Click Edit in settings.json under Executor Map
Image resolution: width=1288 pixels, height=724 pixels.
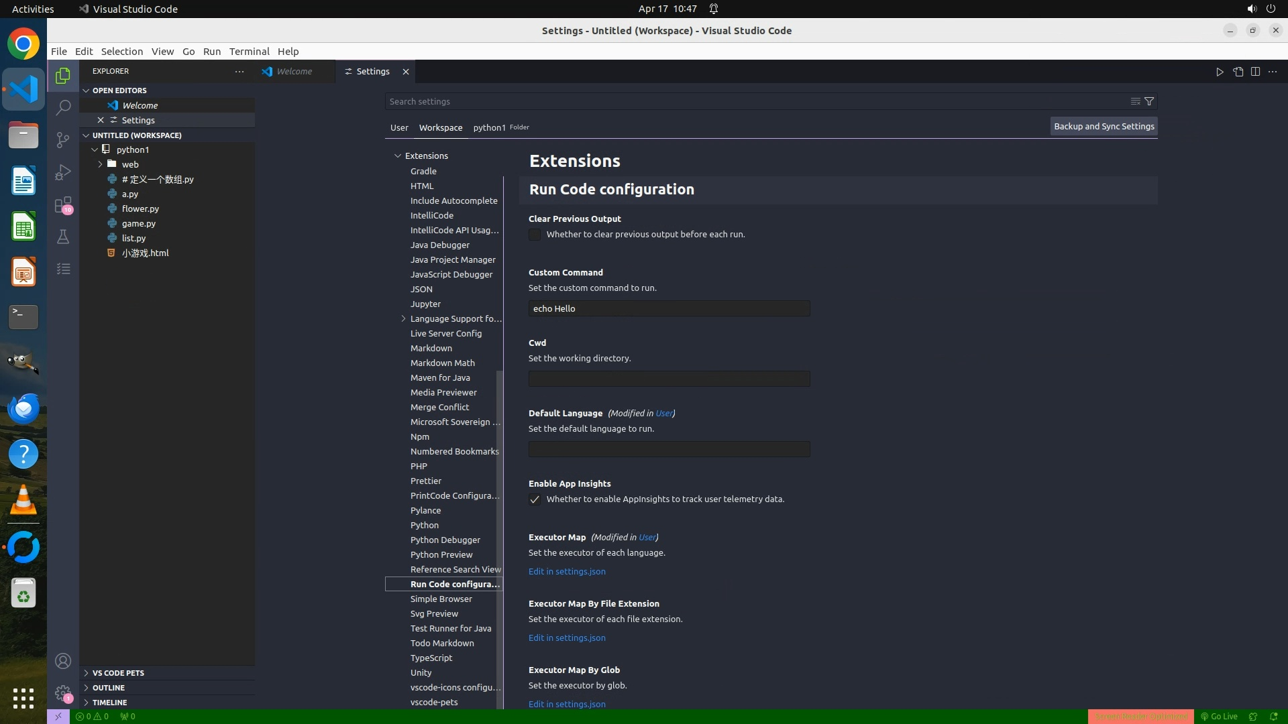tap(567, 571)
